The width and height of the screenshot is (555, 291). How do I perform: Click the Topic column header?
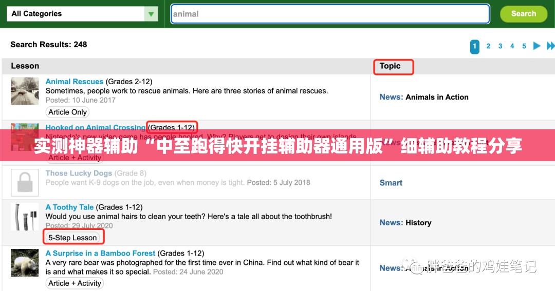390,66
